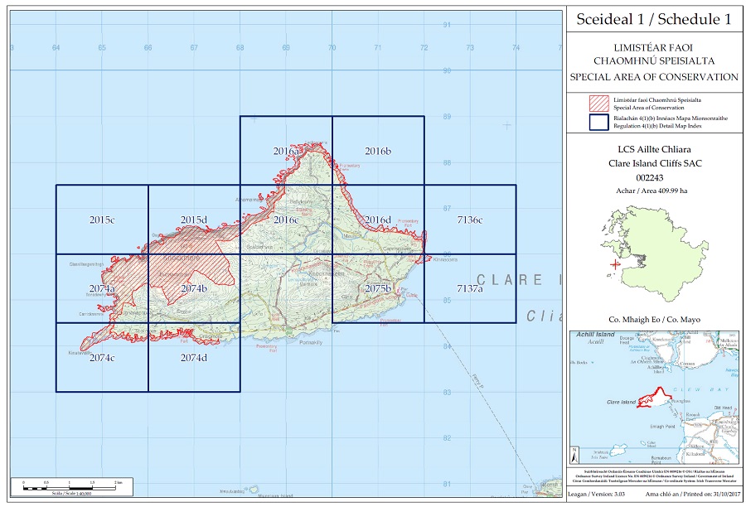
Task: Click the 2075b tile label
Action: [x=377, y=288]
